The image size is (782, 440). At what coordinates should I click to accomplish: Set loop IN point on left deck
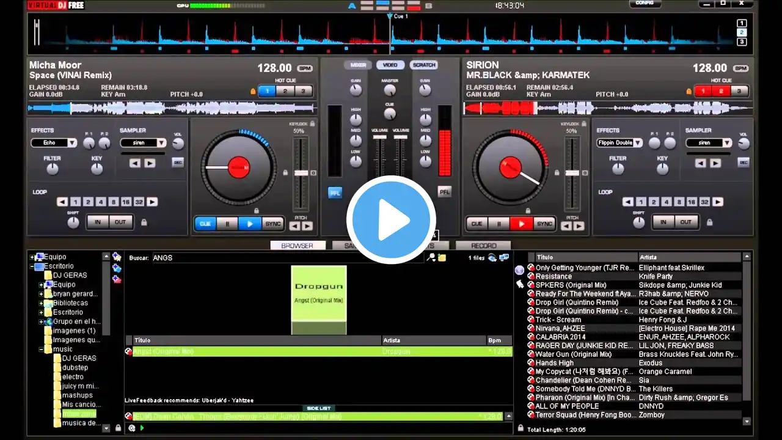click(98, 222)
